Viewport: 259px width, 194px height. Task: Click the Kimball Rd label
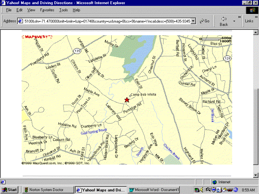click(x=52, y=158)
